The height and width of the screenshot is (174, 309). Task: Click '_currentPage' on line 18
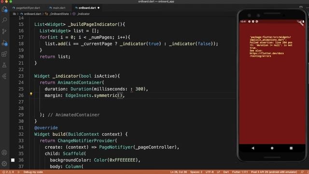coord(97,43)
